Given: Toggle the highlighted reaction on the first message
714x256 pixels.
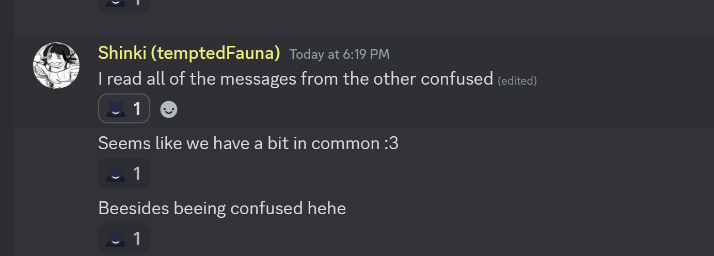Looking at the screenshot, I should tap(124, 109).
